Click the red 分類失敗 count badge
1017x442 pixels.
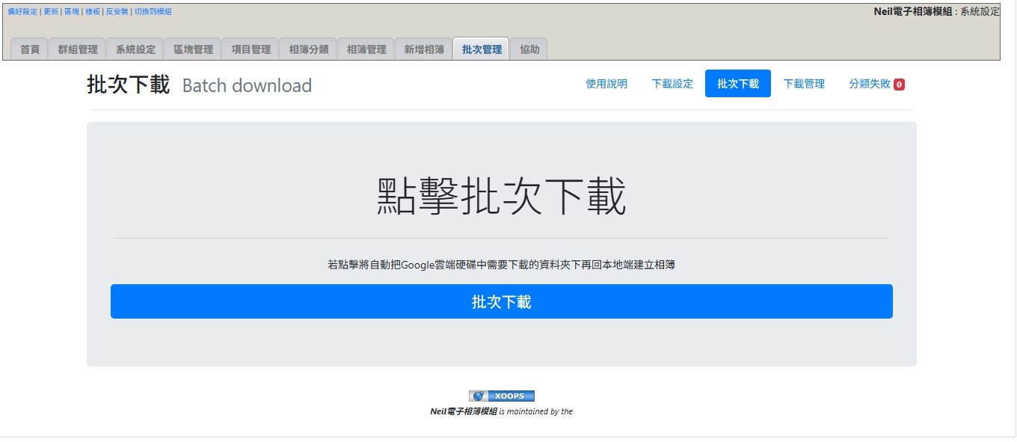(x=899, y=85)
